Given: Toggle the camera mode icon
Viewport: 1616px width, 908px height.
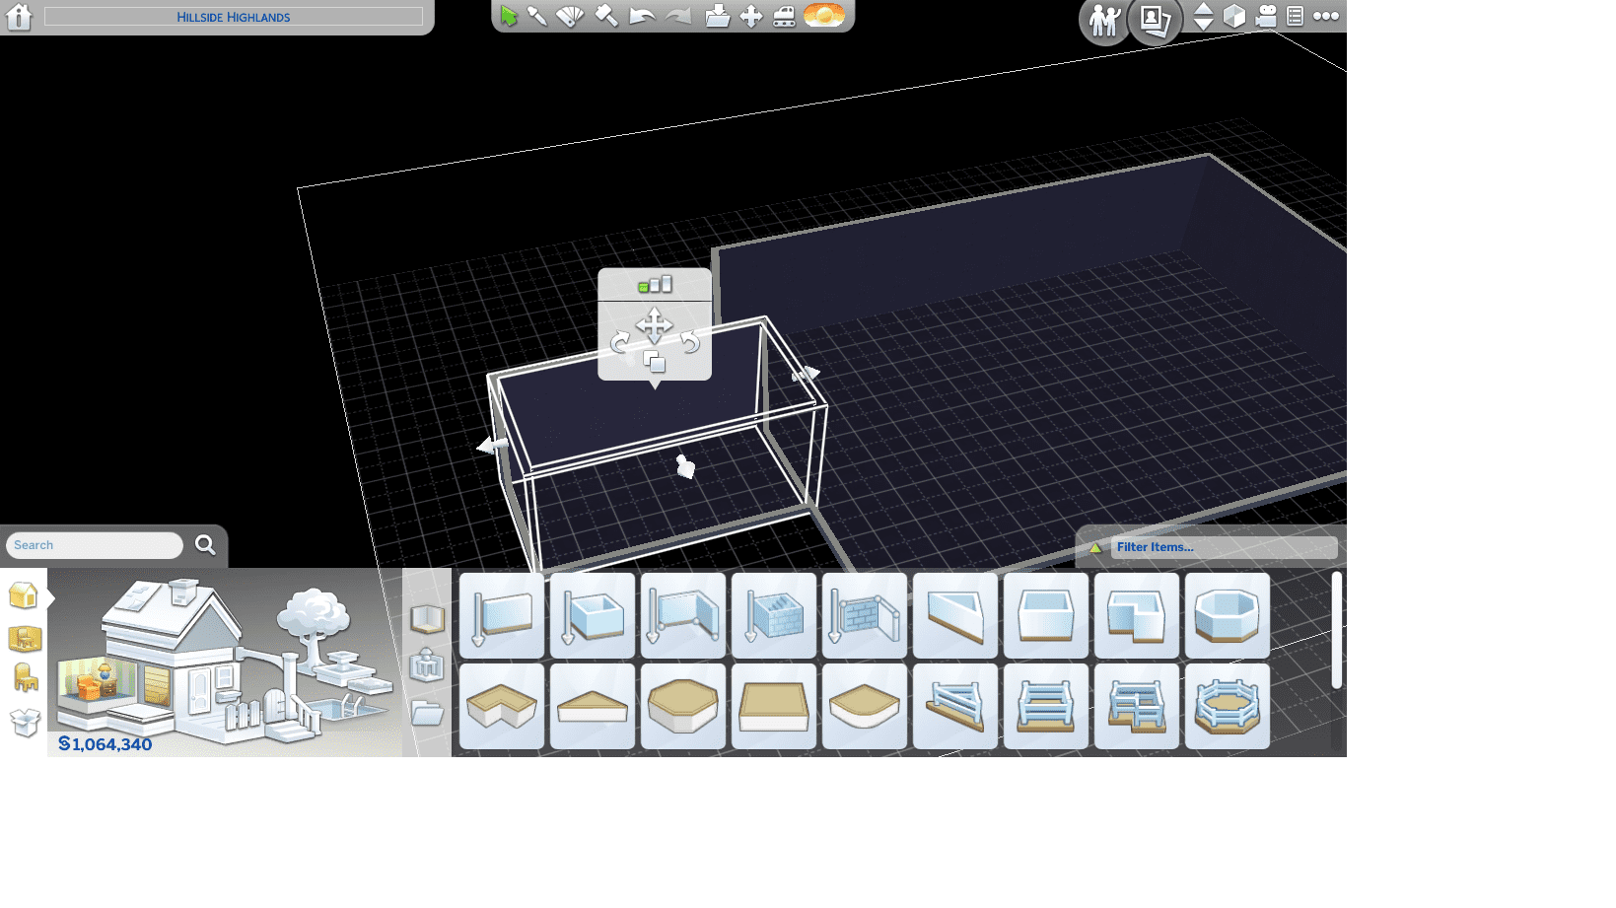Looking at the screenshot, I should (x=1266, y=17).
